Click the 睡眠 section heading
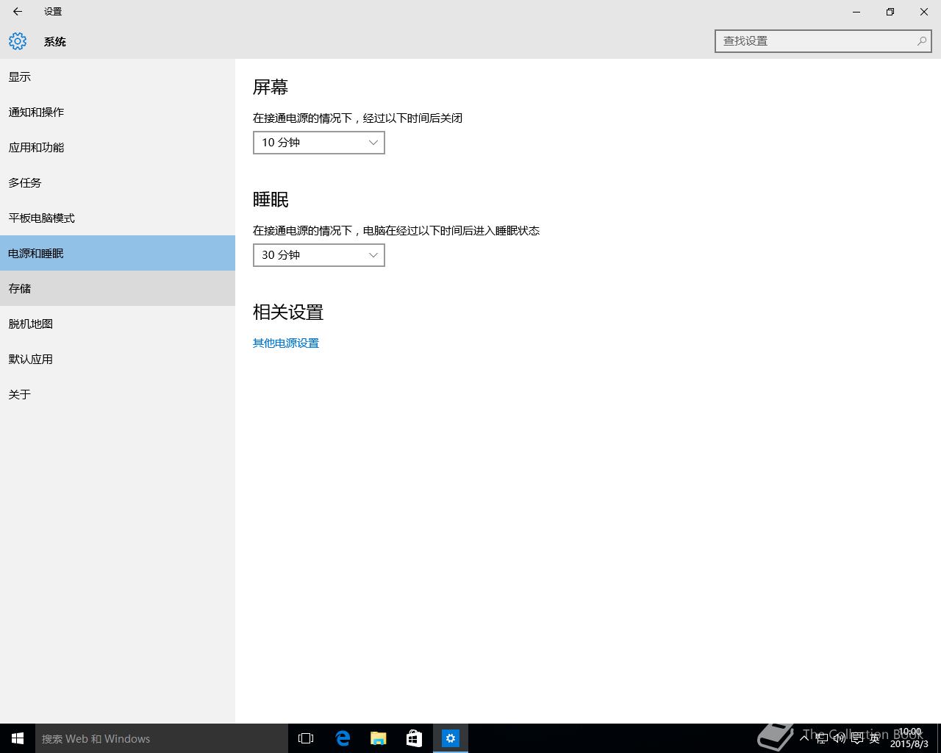Screen dimensions: 941x753 tap(271, 200)
